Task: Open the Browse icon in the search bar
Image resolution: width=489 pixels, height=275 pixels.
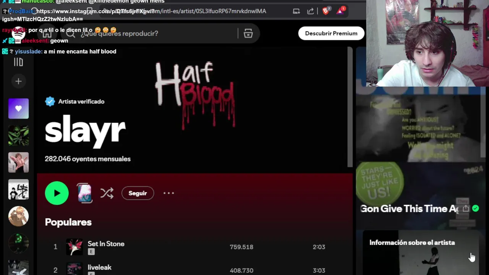Action: pos(248,33)
